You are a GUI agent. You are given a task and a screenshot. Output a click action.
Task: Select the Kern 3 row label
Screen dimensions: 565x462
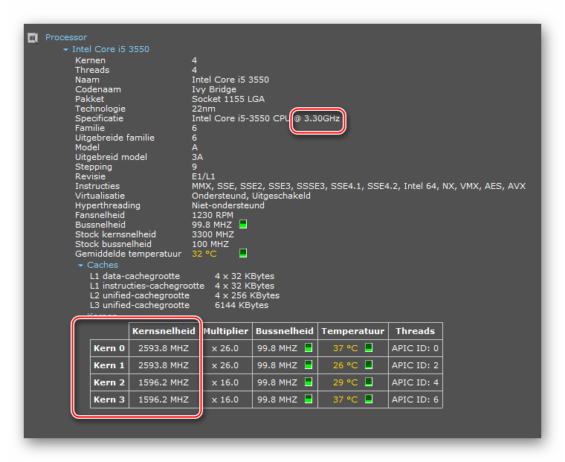109,400
